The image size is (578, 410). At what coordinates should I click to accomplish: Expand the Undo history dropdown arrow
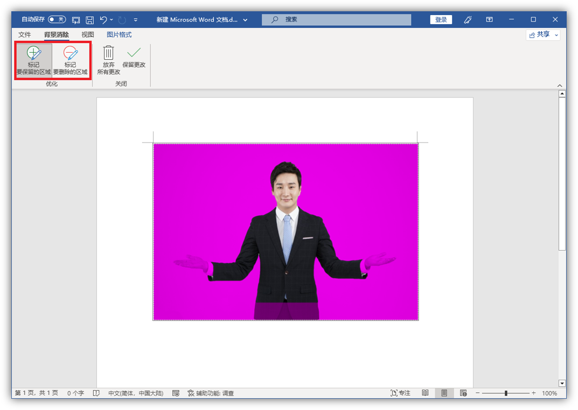[x=112, y=20]
